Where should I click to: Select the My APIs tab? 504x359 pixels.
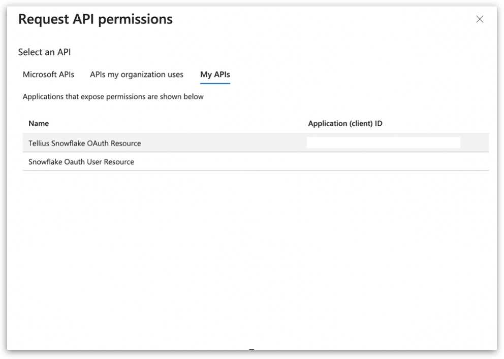[x=215, y=75]
